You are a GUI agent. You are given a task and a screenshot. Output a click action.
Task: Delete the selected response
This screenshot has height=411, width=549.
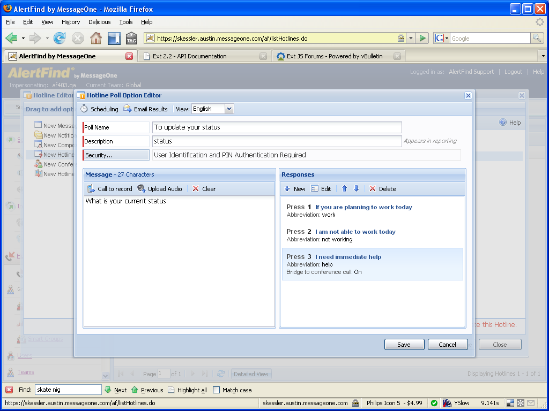(x=382, y=189)
